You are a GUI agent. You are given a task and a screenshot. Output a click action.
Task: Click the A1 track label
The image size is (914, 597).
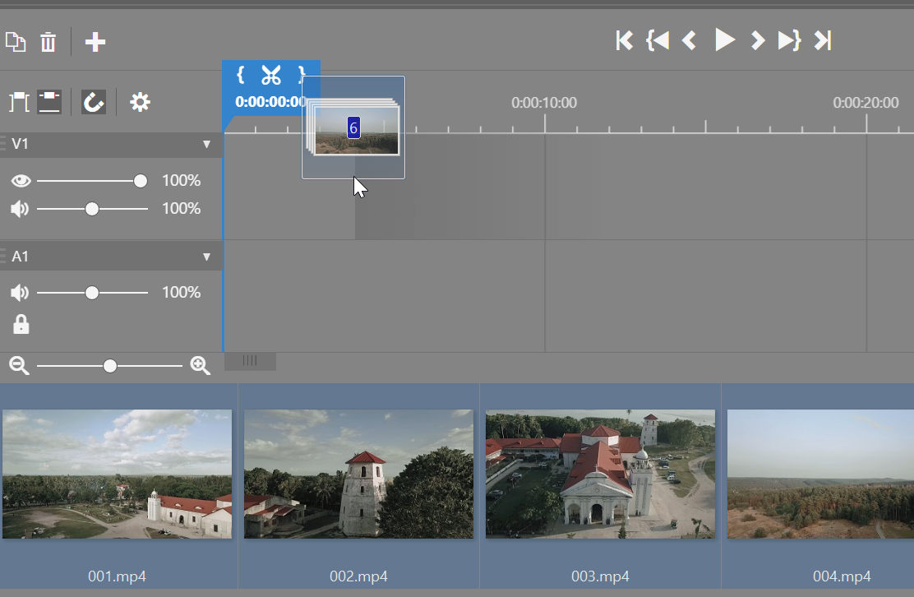click(x=20, y=257)
